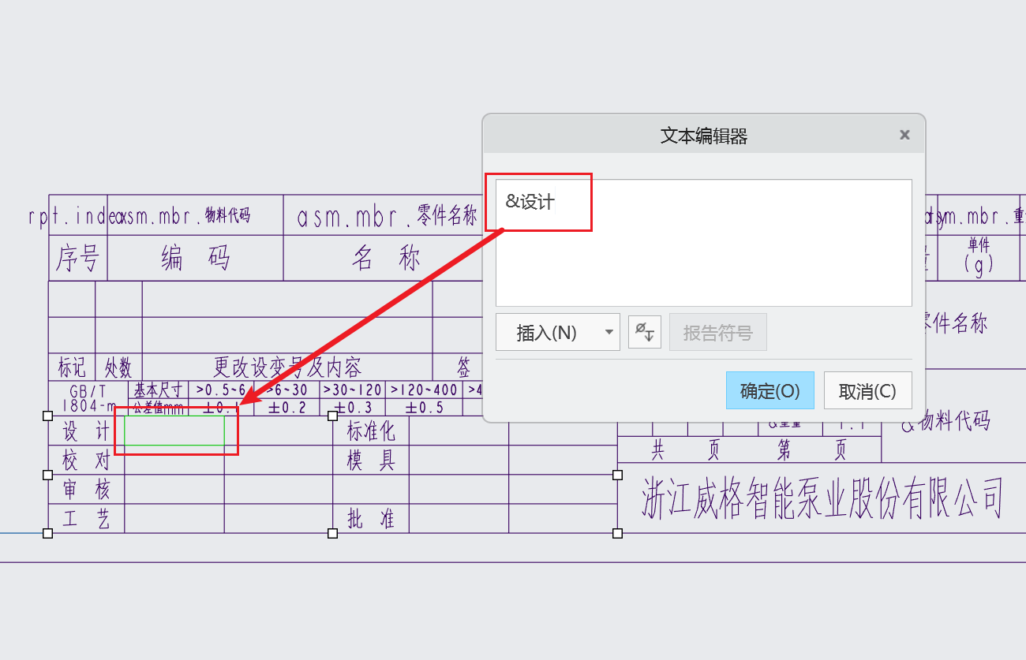The height and width of the screenshot is (660, 1026).
Task: Click the bottom-middle selection handle of the table
Action: [x=332, y=534]
